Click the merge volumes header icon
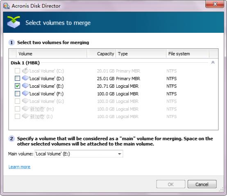The image size is (227, 196). (x=14, y=22)
